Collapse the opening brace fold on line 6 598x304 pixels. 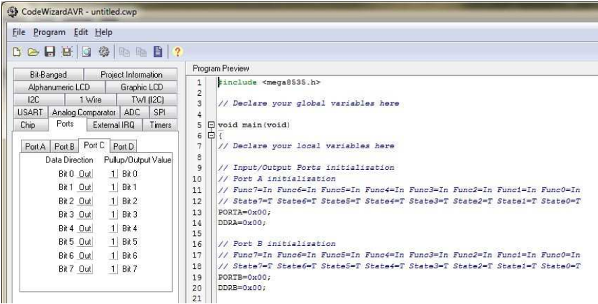click(x=211, y=135)
